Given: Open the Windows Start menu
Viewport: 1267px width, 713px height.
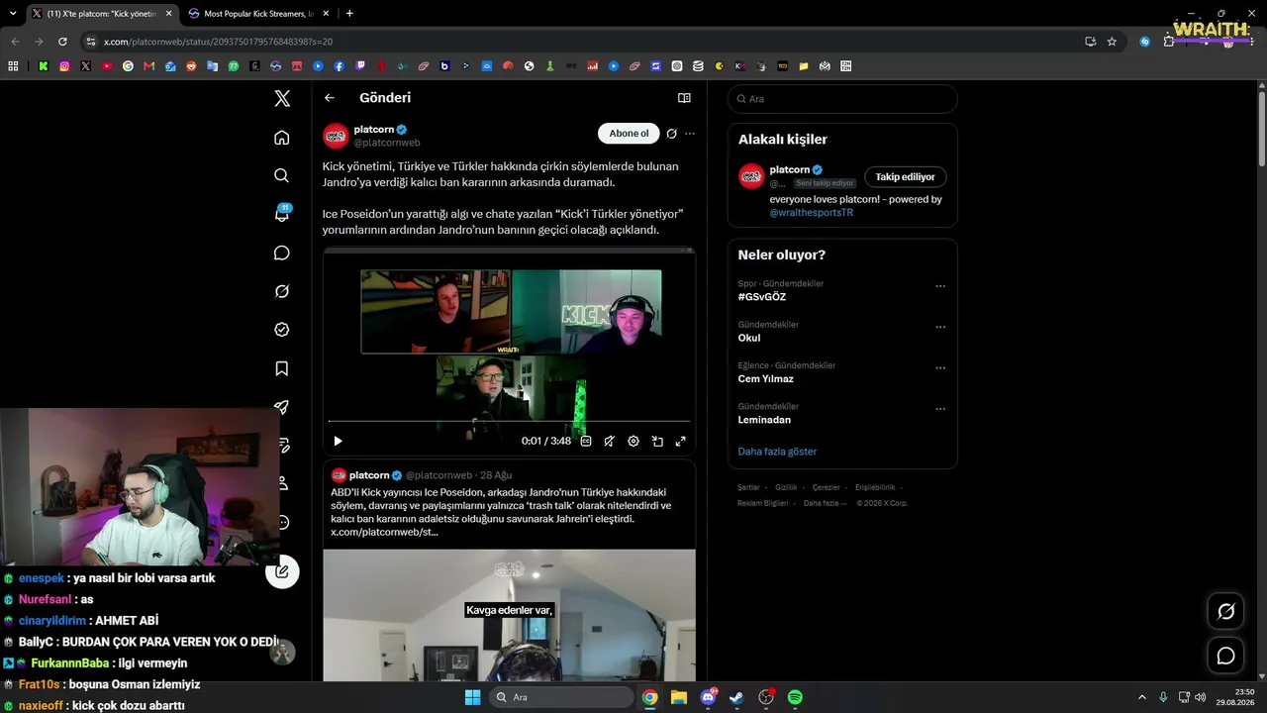Looking at the screenshot, I should point(472,697).
